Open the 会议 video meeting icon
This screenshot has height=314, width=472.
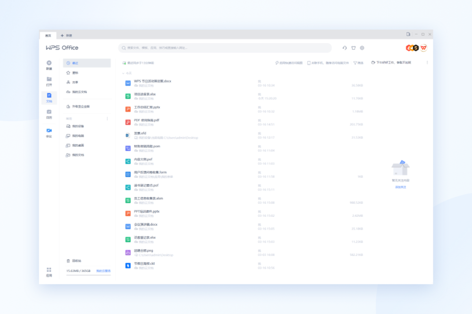pos(49,131)
